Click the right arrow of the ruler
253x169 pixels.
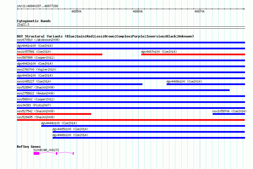coord(244,9)
